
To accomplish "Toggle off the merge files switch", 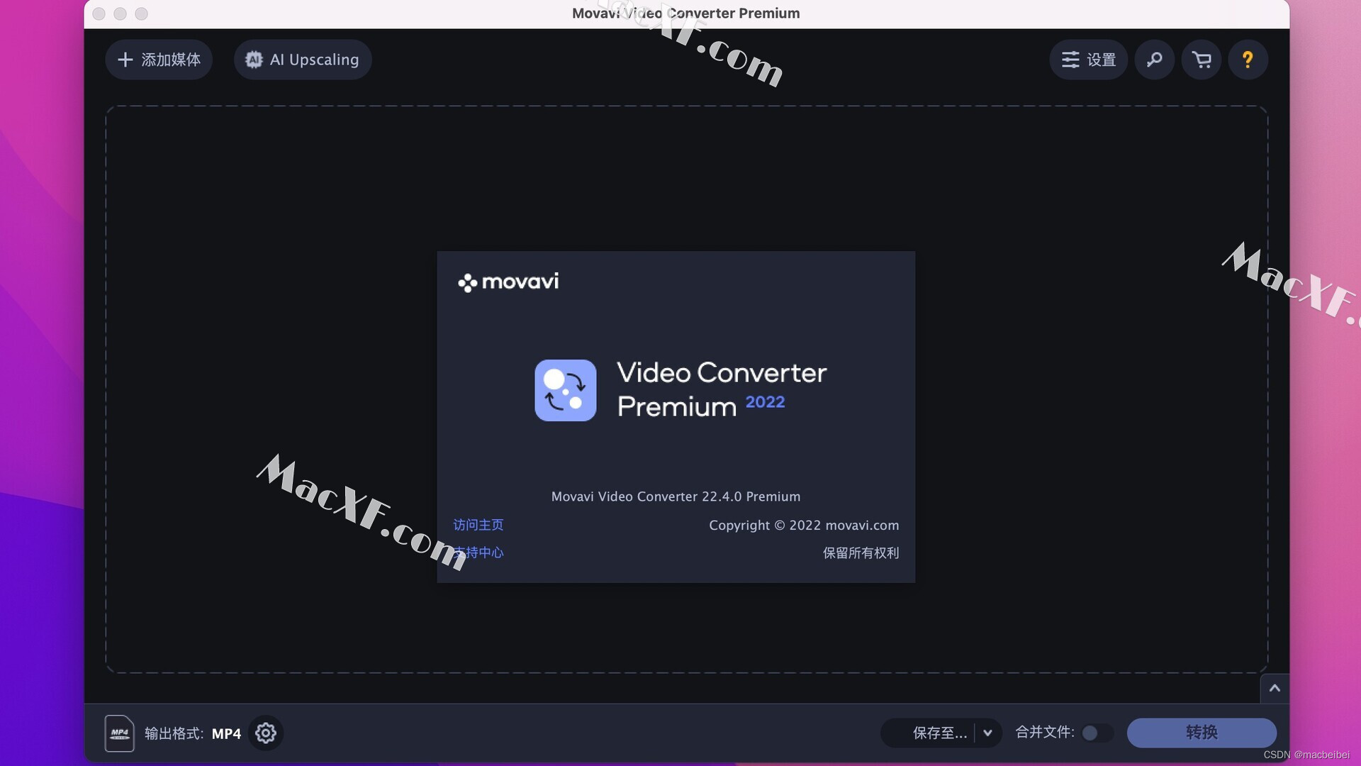I will click(x=1096, y=733).
